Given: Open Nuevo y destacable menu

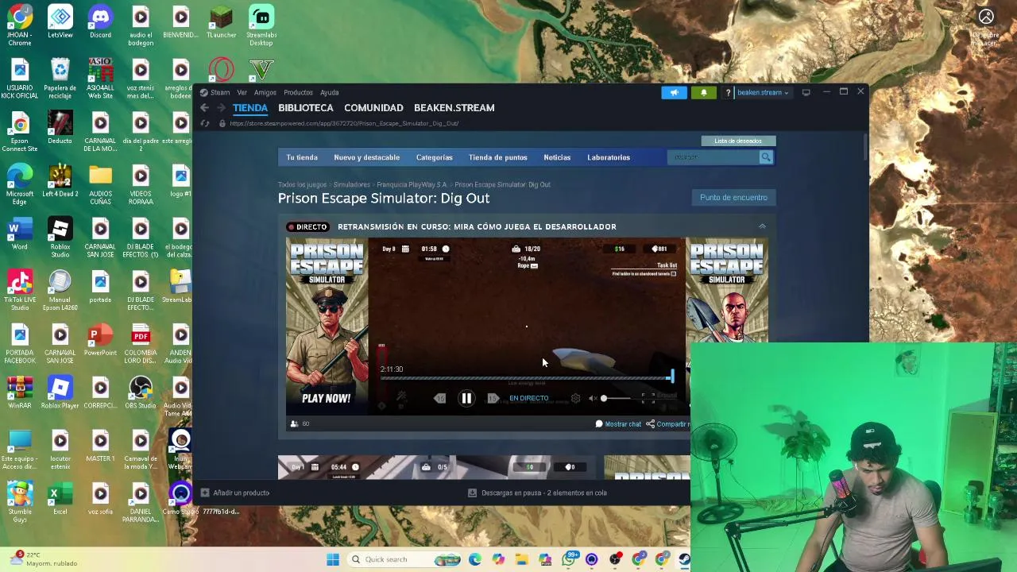Looking at the screenshot, I should point(366,157).
